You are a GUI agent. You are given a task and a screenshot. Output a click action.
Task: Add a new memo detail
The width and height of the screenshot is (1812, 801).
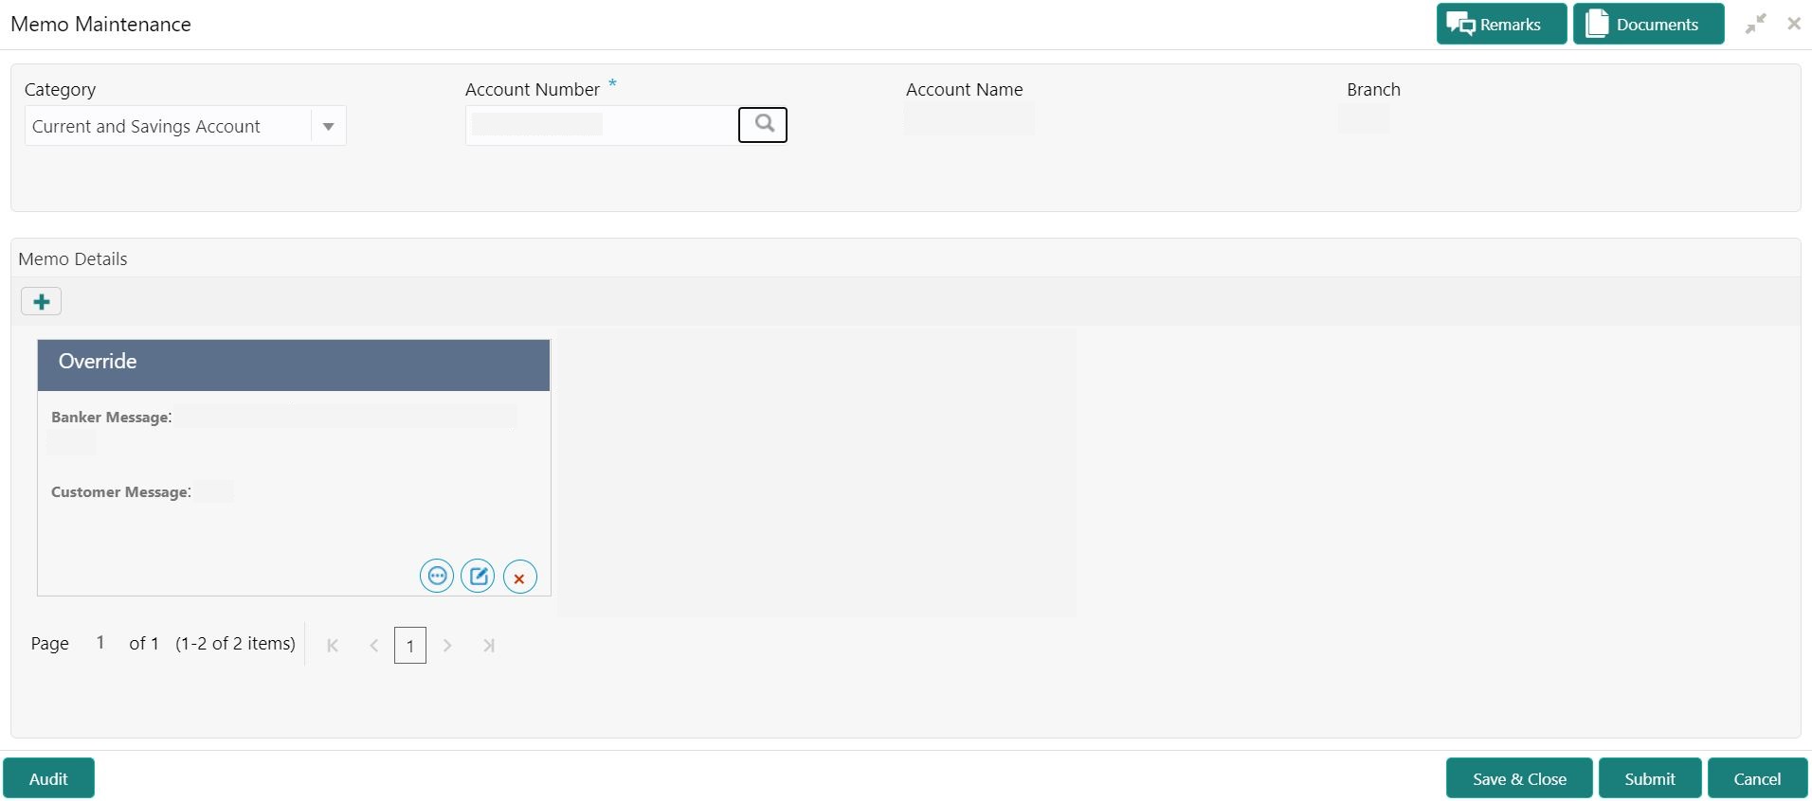click(x=42, y=302)
